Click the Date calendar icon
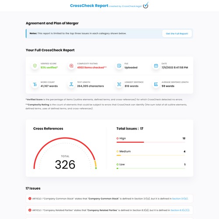 coord(156,66)
